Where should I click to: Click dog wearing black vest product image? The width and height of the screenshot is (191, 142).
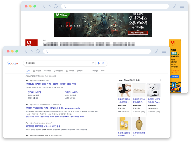124,90
